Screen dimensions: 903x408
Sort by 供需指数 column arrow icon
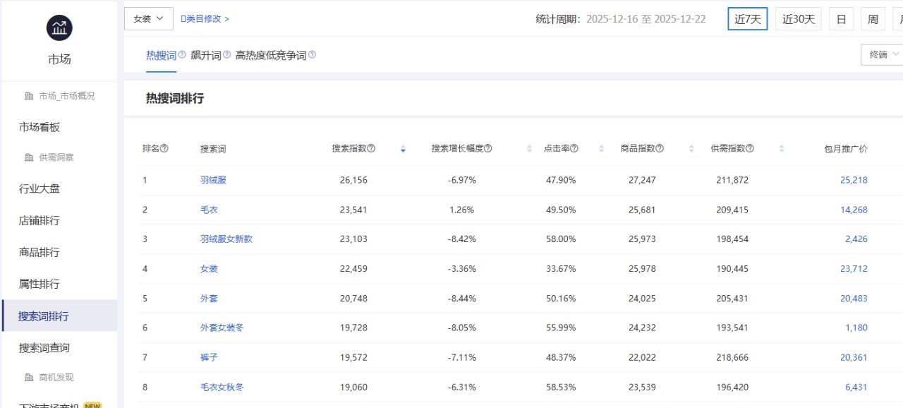(x=782, y=149)
